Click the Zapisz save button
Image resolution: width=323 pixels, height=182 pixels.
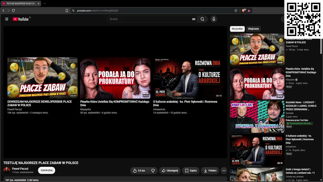pyautogui.click(x=191, y=171)
